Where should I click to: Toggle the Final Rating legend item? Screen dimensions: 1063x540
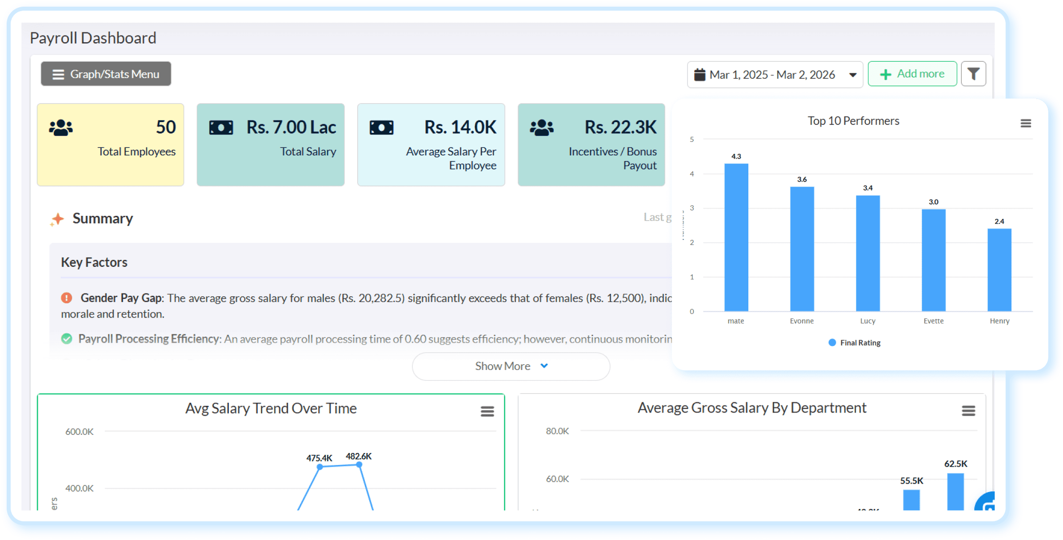click(x=854, y=343)
